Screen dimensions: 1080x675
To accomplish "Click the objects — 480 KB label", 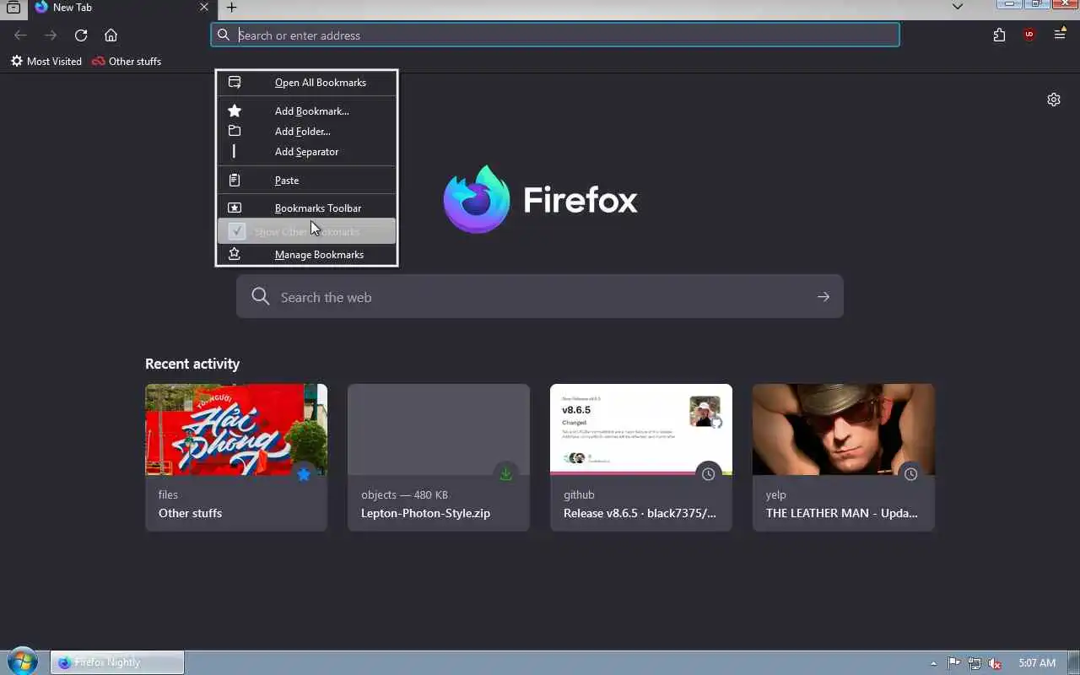I will pos(404,495).
